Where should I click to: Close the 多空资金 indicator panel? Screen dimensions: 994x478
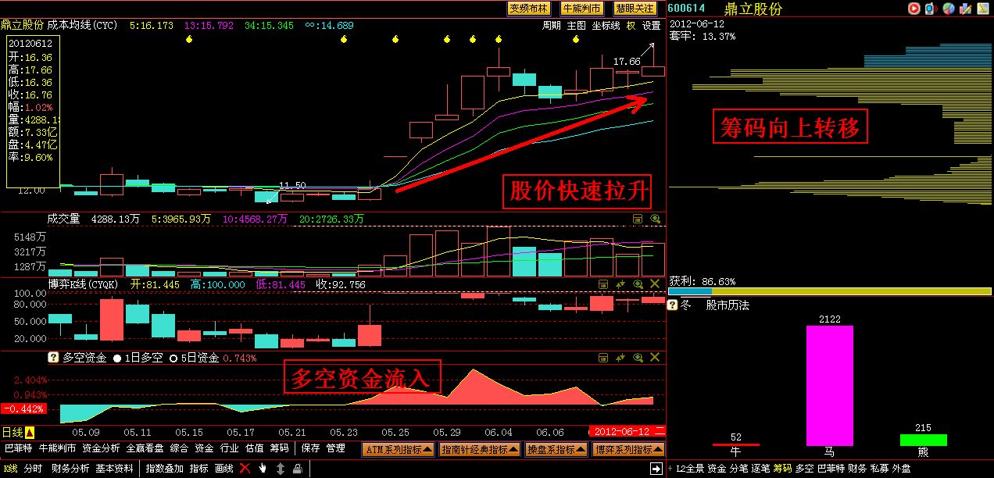pyautogui.click(x=656, y=357)
